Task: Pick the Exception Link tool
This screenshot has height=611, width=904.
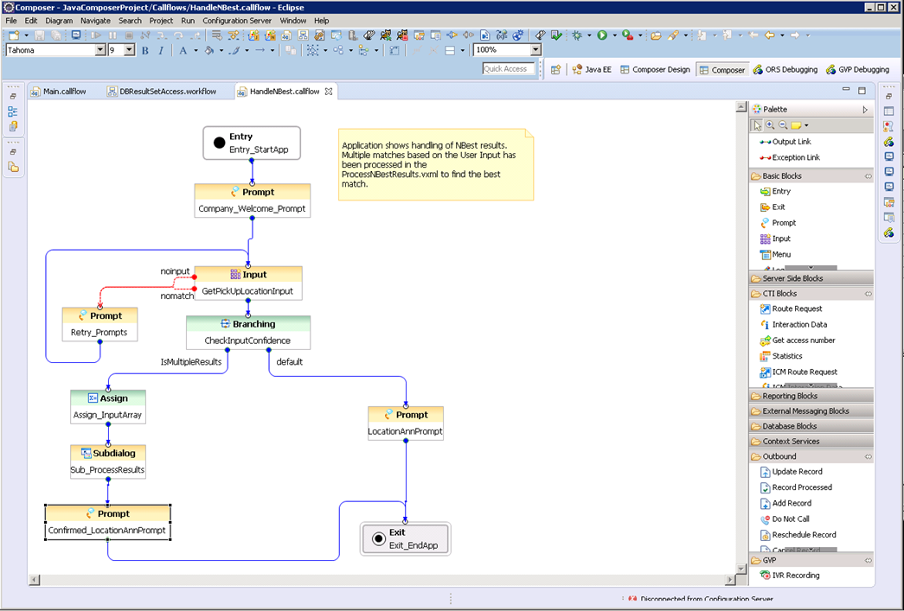Action: click(x=795, y=157)
